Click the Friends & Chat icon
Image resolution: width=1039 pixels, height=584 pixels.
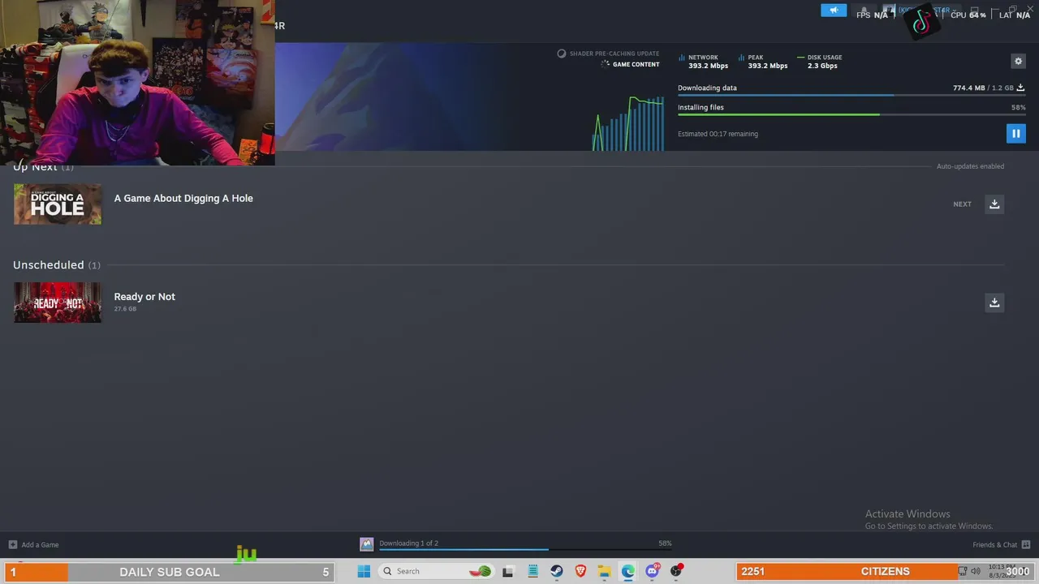click(x=1026, y=544)
